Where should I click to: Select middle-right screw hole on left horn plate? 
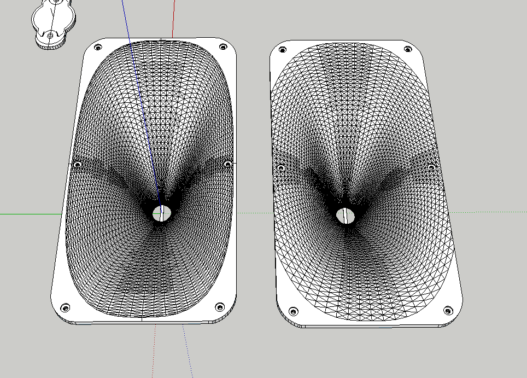pyautogui.click(x=227, y=164)
